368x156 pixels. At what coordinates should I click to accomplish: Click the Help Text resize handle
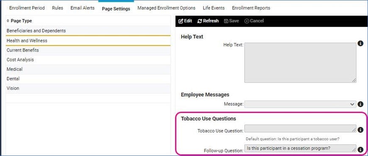tap(354, 81)
